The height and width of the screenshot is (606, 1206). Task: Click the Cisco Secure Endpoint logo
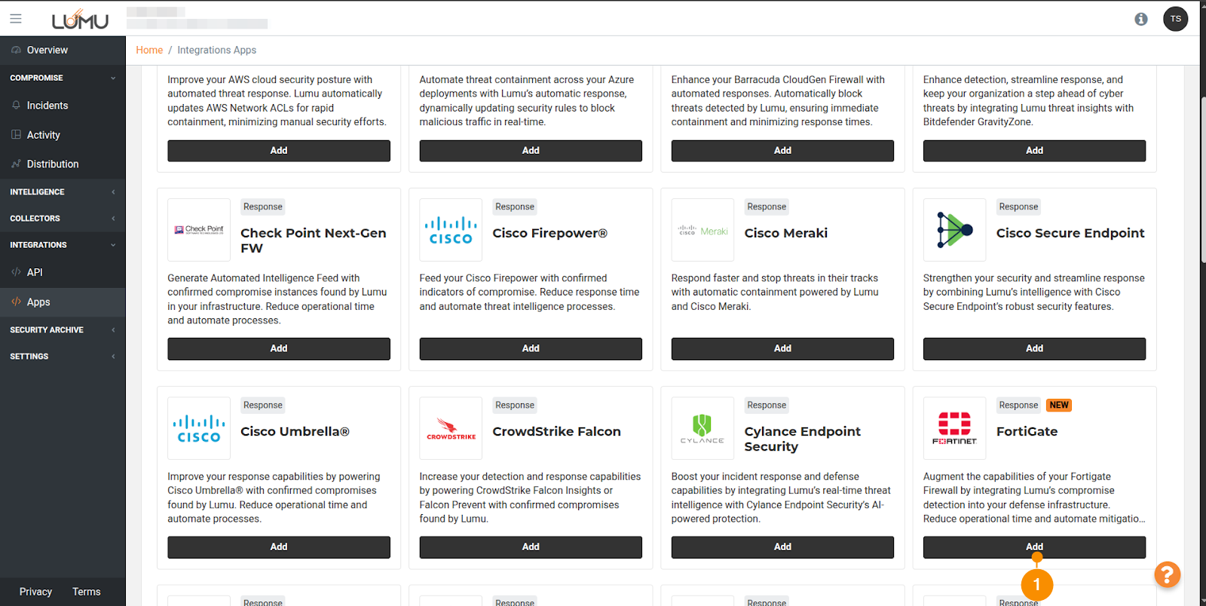coord(954,230)
